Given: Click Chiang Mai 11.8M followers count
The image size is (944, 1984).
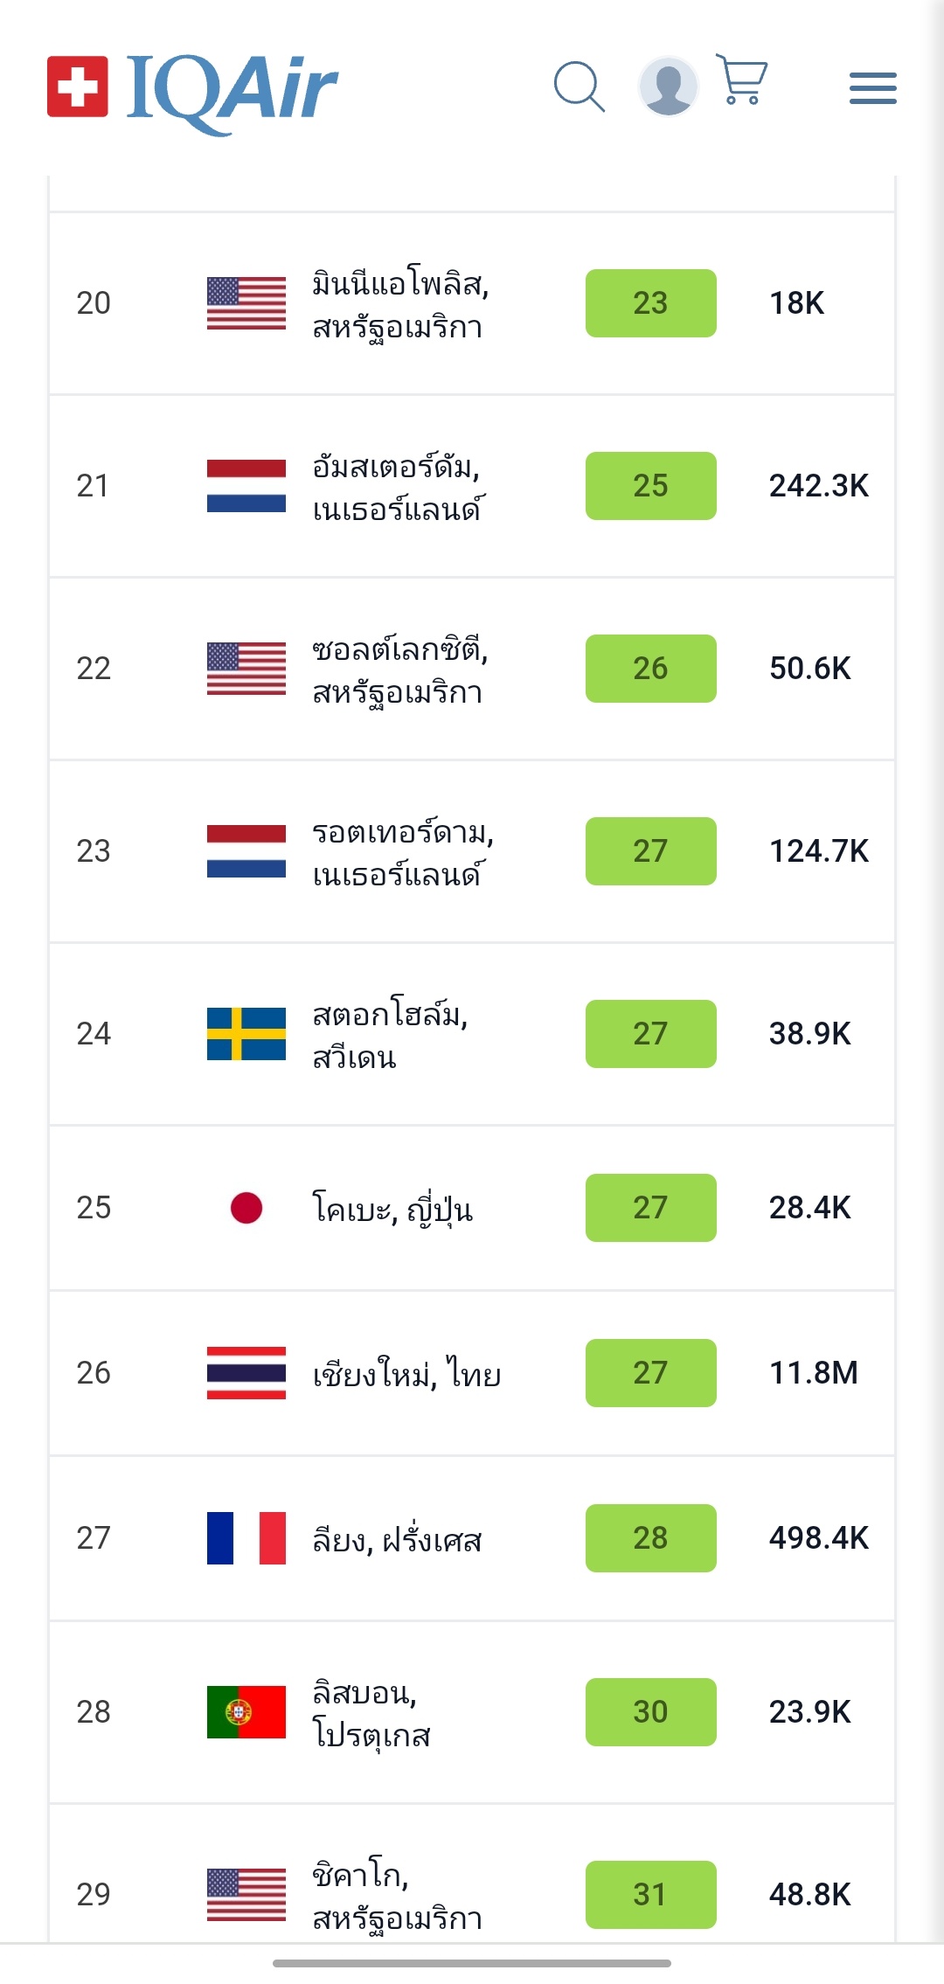Looking at the screenshot, I should [x=813, y=1373].
